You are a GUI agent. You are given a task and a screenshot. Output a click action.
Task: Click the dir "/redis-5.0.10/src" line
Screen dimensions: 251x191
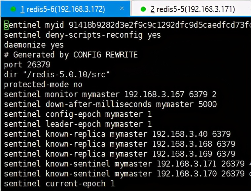tap(57, 75)
